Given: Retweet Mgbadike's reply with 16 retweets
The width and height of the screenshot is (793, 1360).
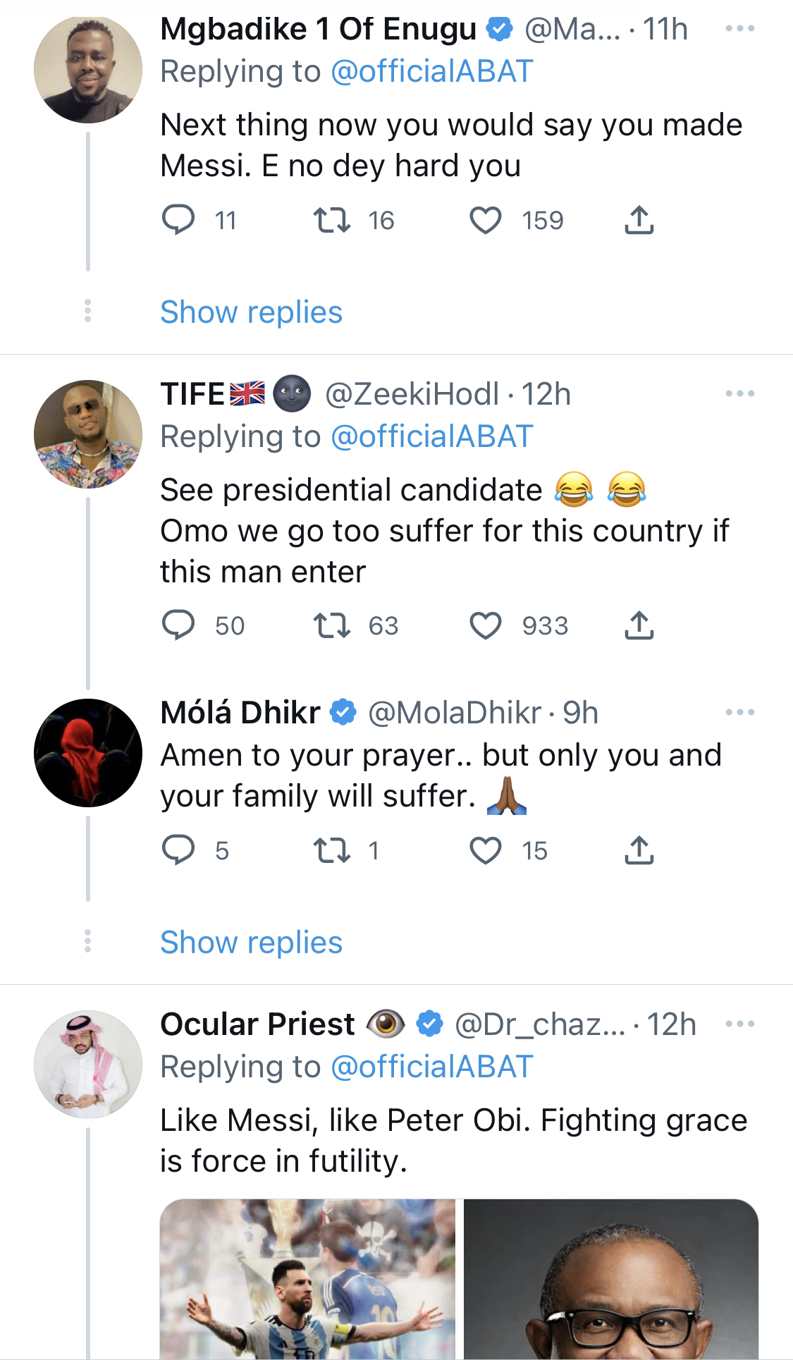Looking at the screenshot, I should [332, 221].
